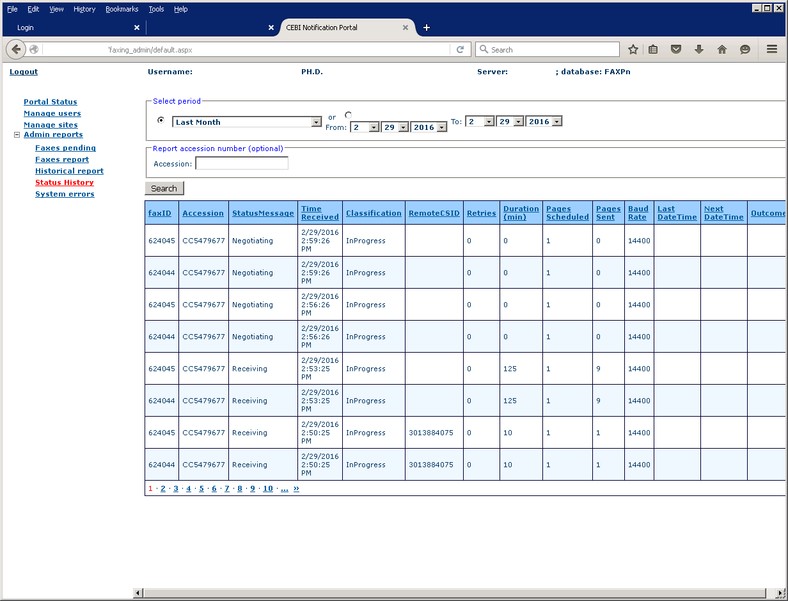
Task: Click the browser Search box
Action: click(548, 49)
